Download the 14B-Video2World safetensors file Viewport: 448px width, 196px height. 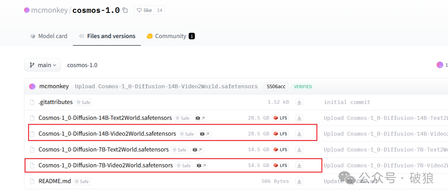[299, 133]
